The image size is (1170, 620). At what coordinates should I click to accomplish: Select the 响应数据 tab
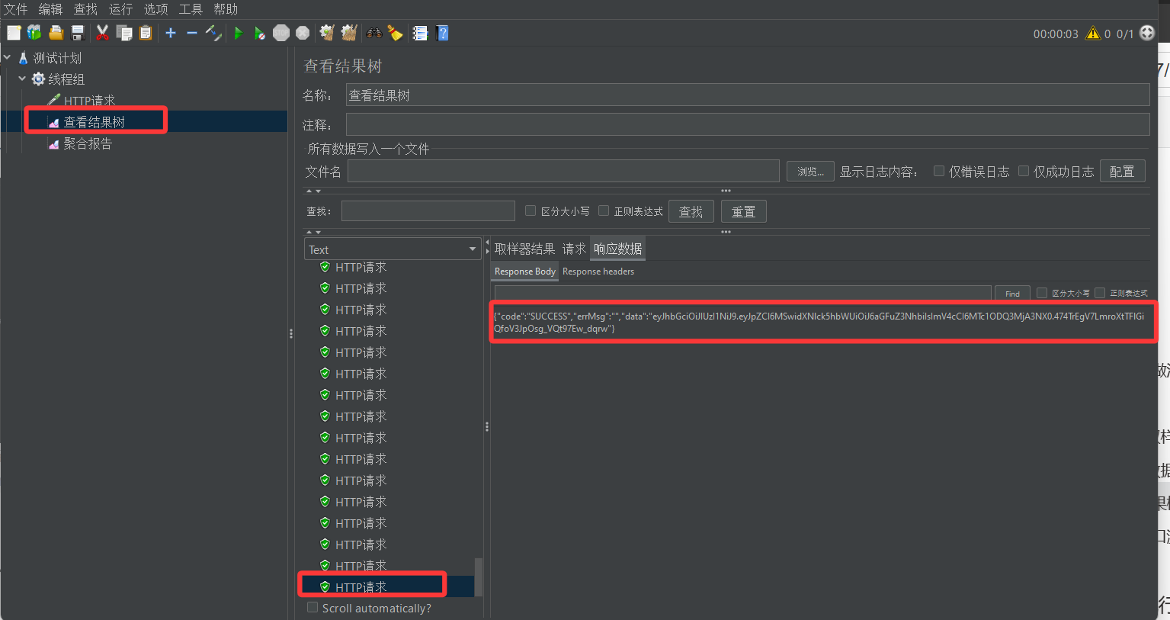[x=618, y=249]
